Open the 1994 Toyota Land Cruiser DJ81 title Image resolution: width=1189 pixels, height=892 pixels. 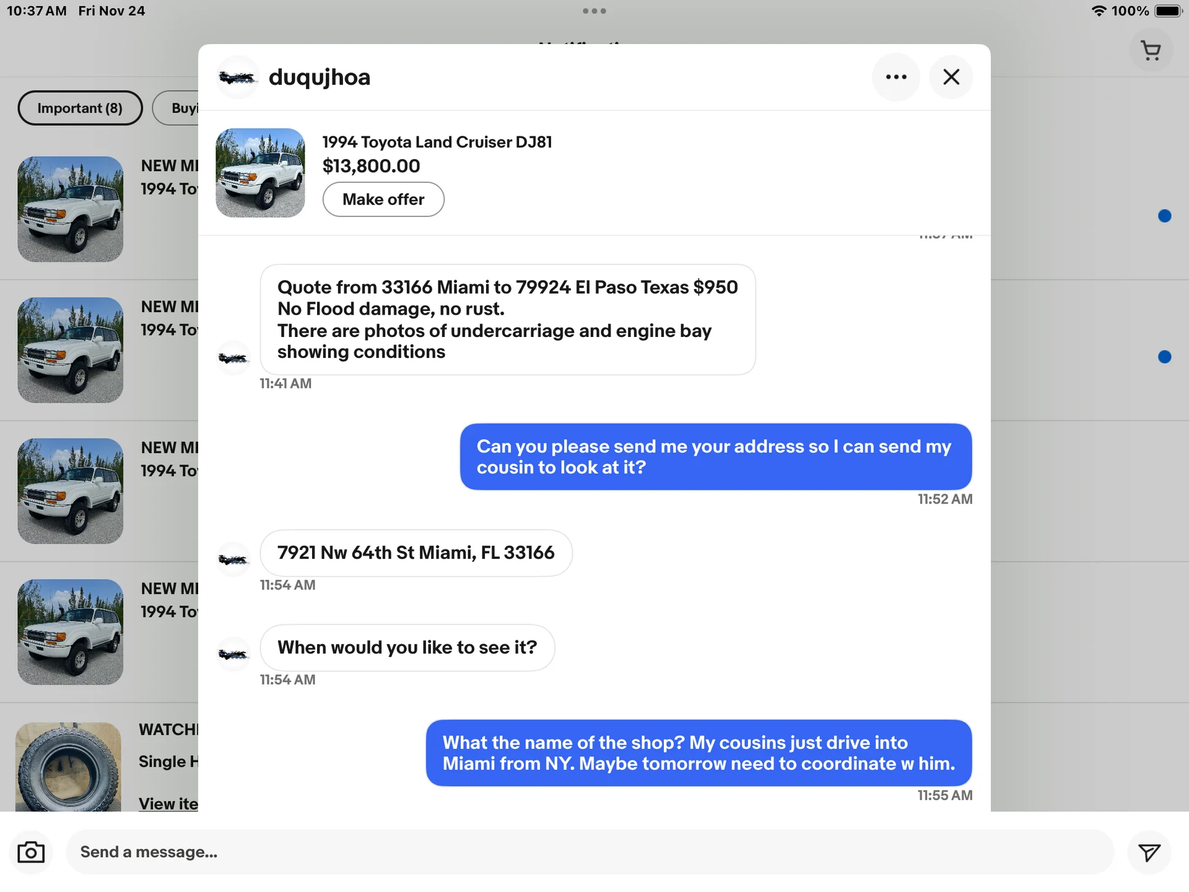tap(437, 142)
